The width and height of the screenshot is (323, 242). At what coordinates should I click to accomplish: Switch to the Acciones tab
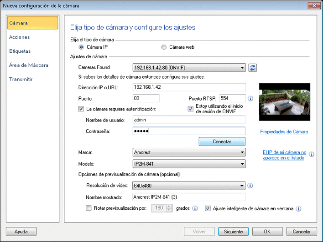tap(20, 37)
